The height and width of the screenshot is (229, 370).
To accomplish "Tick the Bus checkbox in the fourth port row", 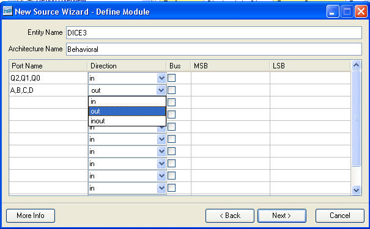I will click(172, 115).
